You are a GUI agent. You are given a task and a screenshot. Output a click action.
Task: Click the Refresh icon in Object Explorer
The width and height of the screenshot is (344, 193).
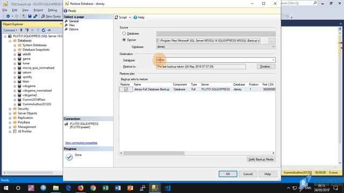point(44,30)
